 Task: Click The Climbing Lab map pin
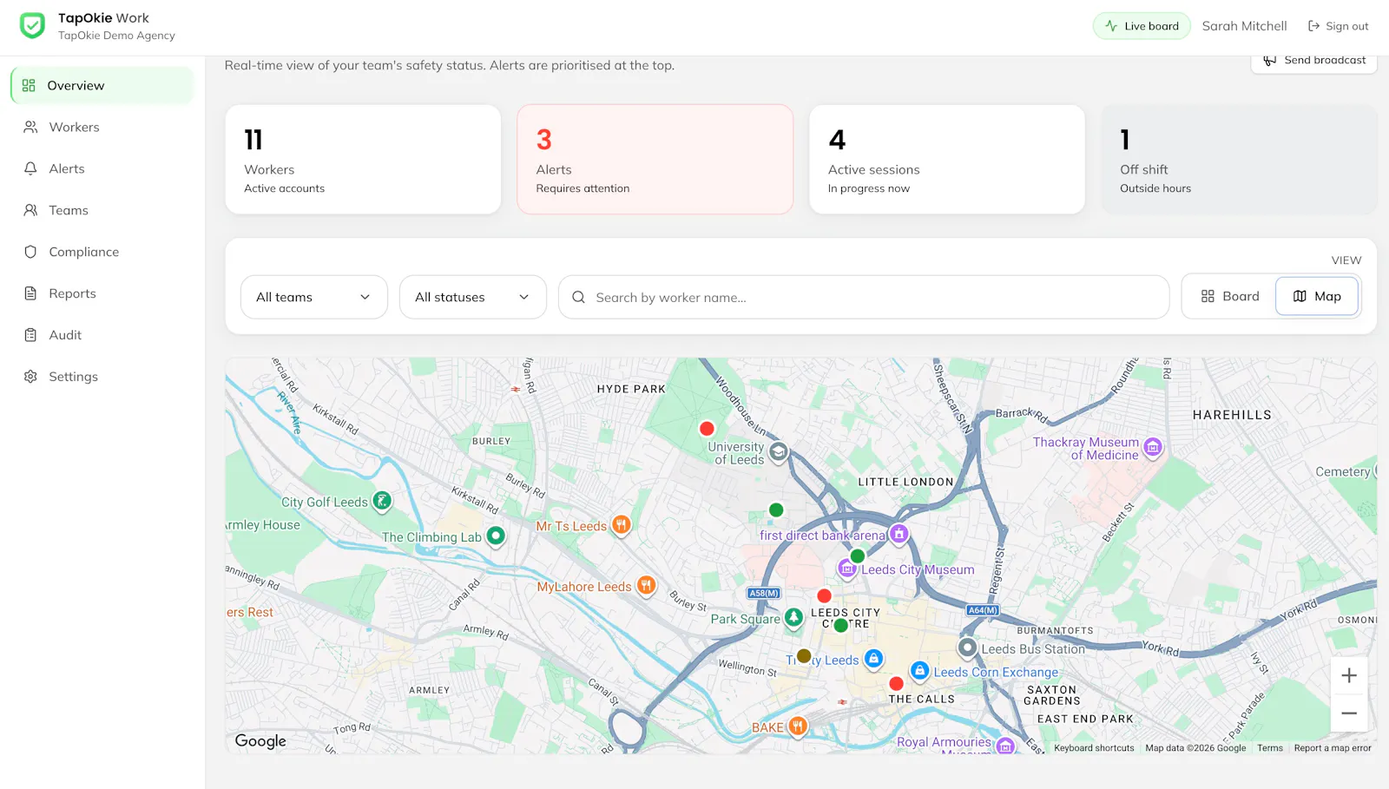click(x=496, y=536)
